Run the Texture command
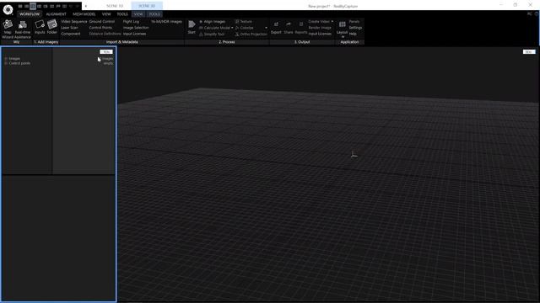 244,21
